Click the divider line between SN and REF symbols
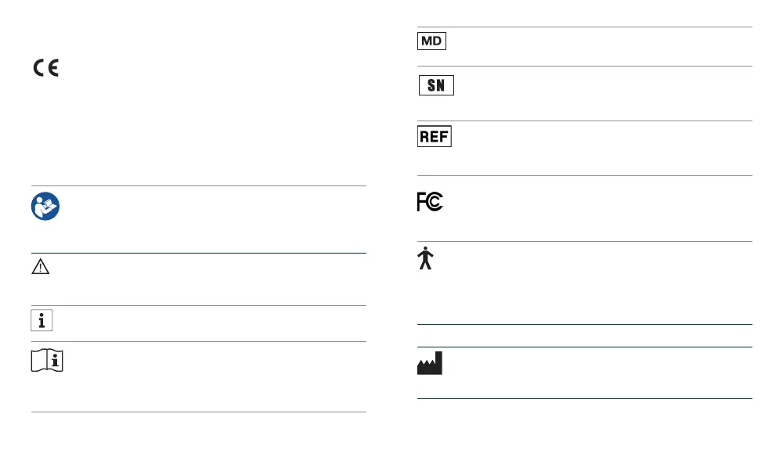Image resolution: width=772 pixels, height=475 pixels. (x=584, y=121)
